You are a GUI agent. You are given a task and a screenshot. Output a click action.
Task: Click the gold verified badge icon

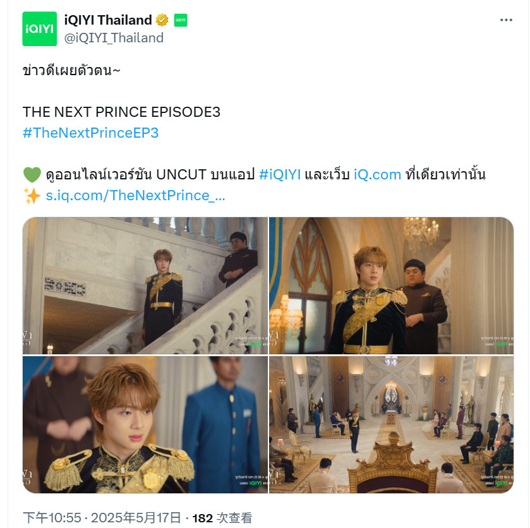[162, 20]
